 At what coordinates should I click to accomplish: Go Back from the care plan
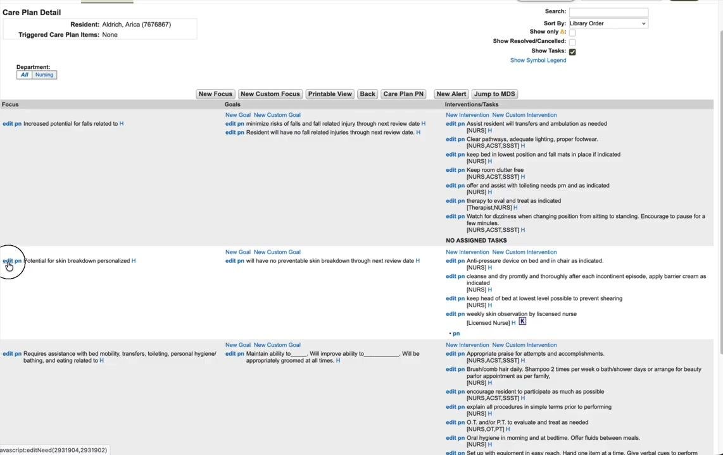[x=367, y=94]
